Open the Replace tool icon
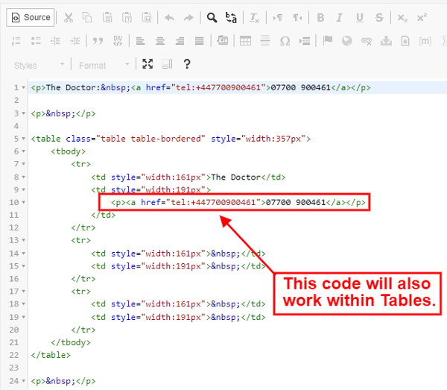447x390 pixels. [x=231, y=18]
